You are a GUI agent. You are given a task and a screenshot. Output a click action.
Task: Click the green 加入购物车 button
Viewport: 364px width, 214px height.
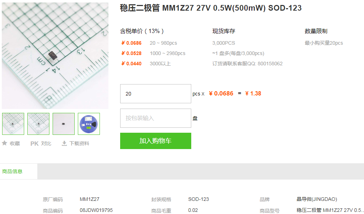click(156, 141)
